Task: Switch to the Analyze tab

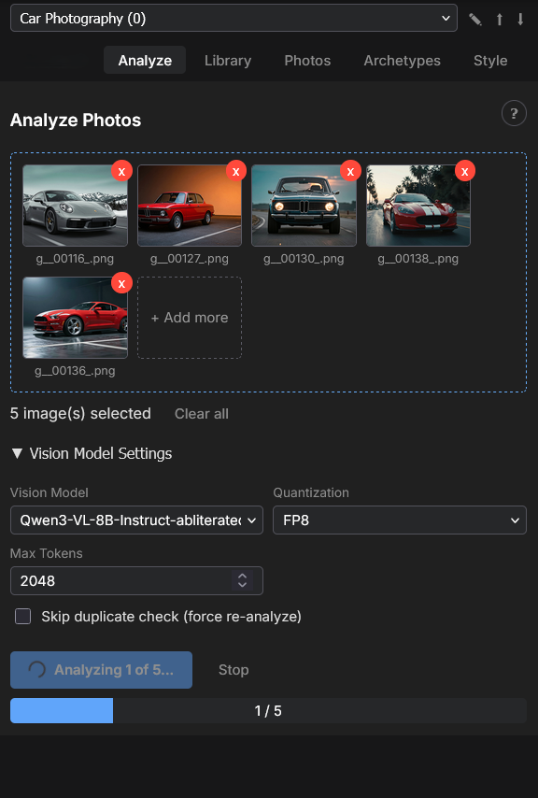Action: [145, 60]
